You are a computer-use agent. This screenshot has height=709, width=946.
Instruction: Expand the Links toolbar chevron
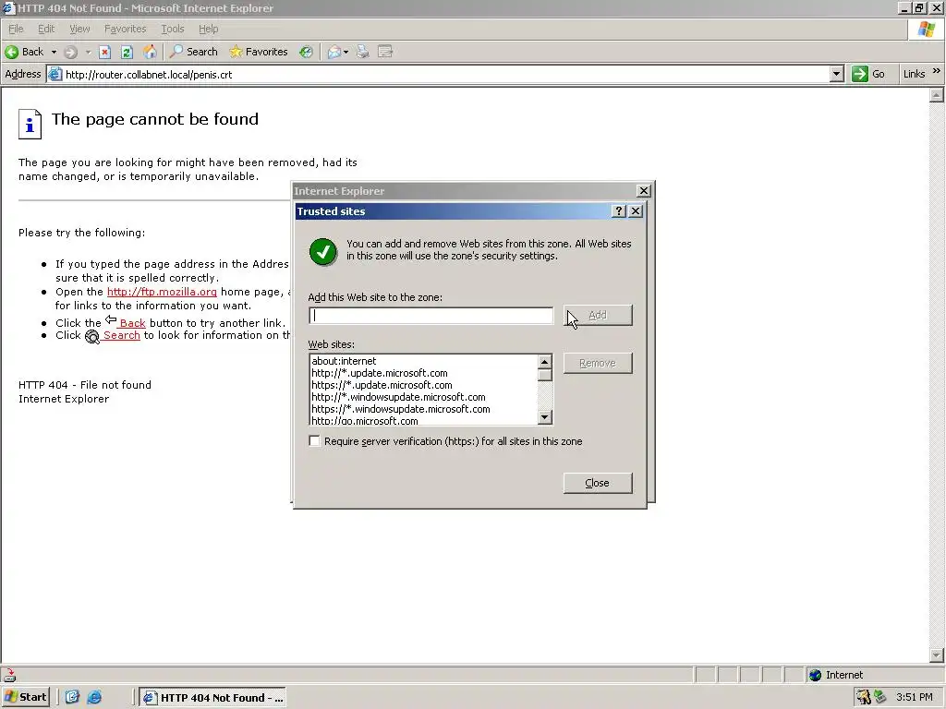point(937,71)
